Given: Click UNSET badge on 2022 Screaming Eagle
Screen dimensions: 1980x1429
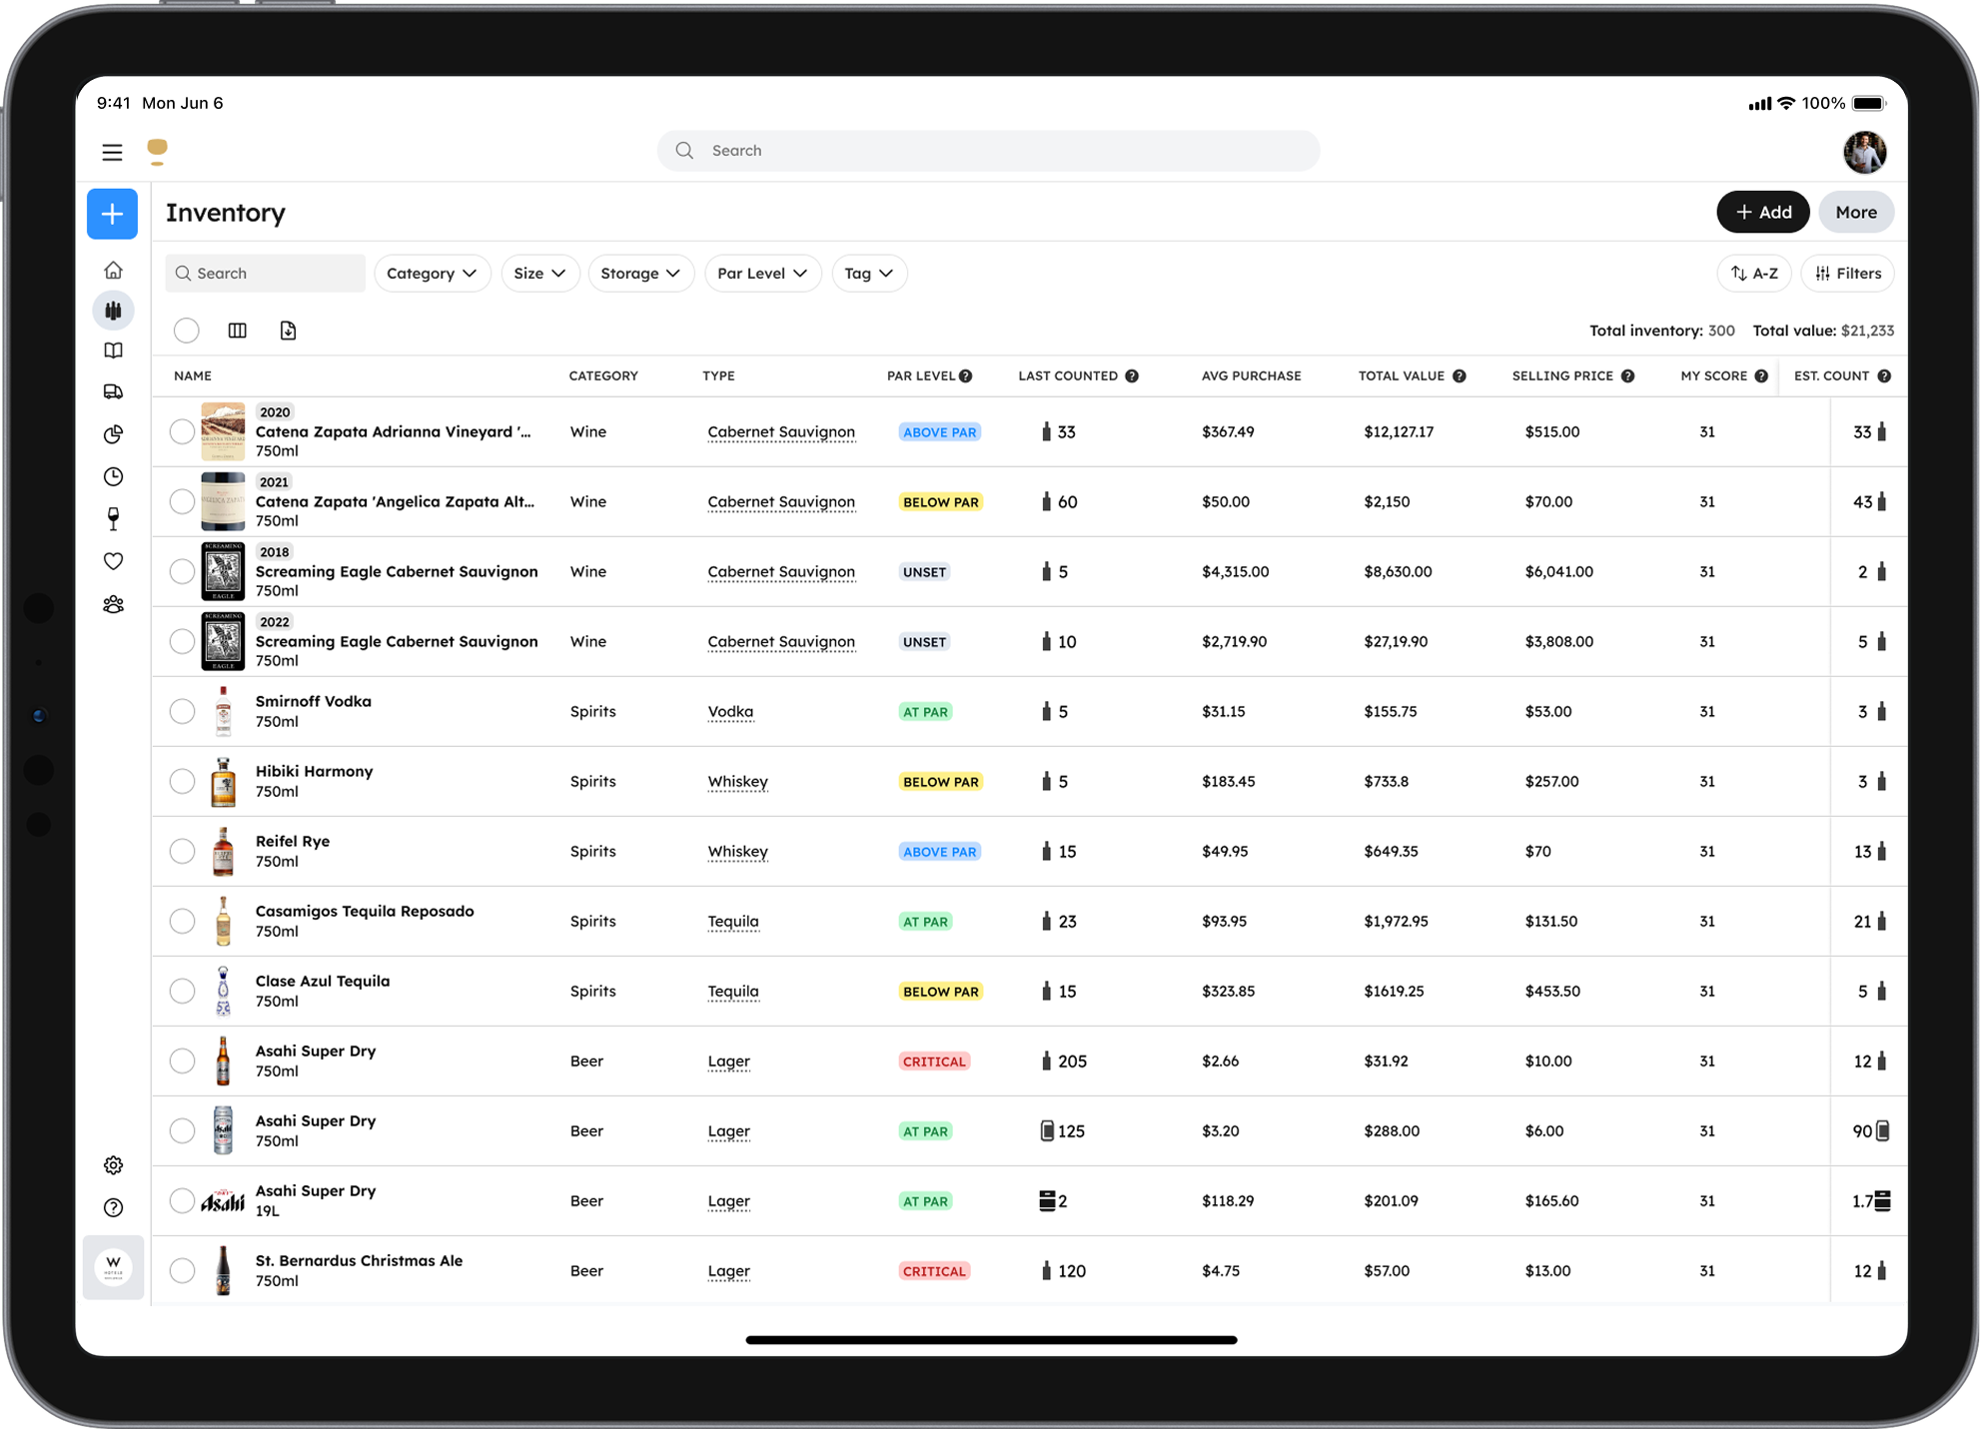Looking at the screenshot, I should point(924,642).
